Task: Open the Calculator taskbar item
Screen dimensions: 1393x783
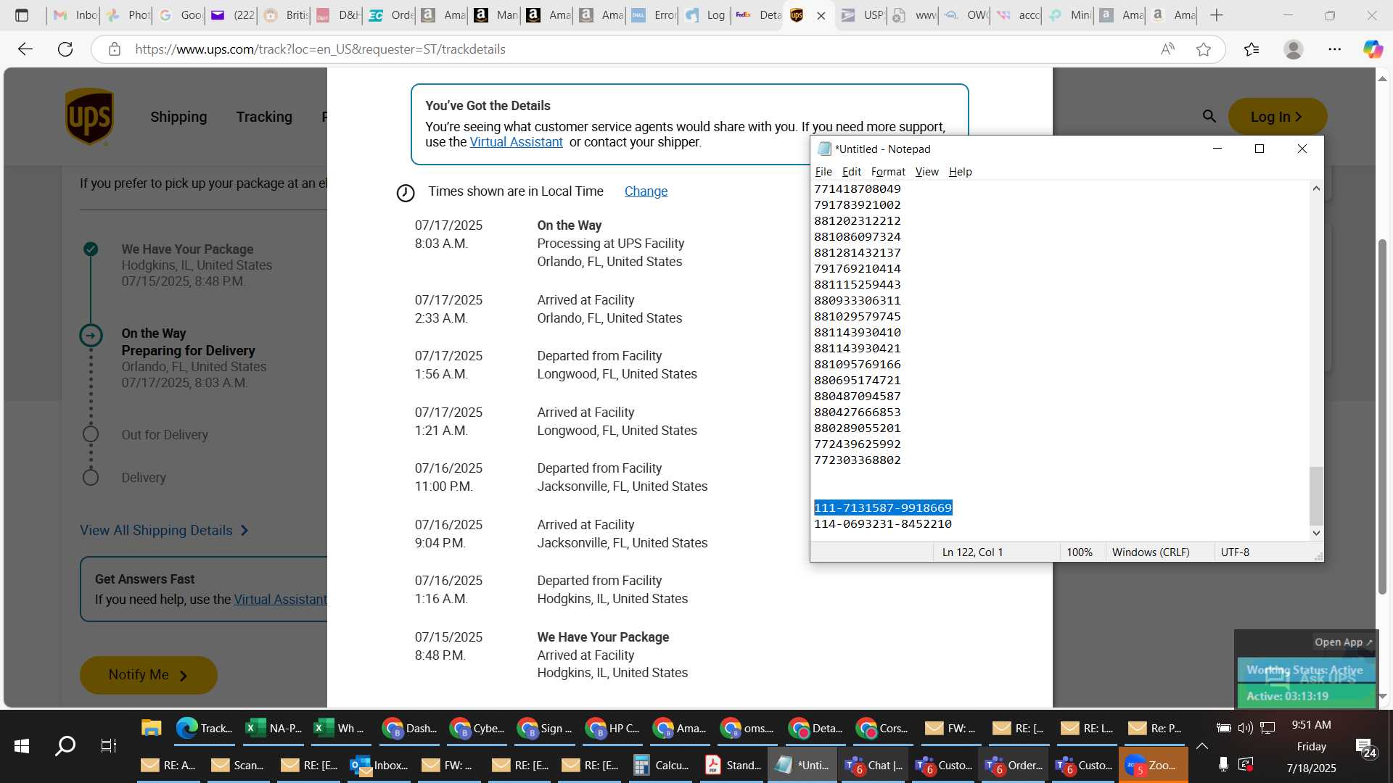Action: click(x=662, y=765)
